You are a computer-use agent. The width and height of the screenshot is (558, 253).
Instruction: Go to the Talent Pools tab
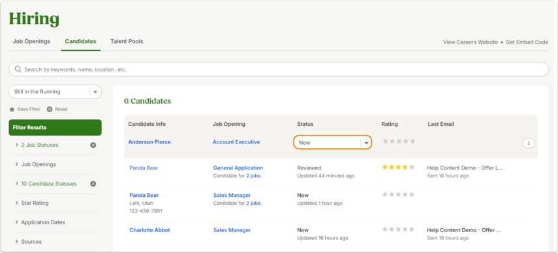coord(127,41)
